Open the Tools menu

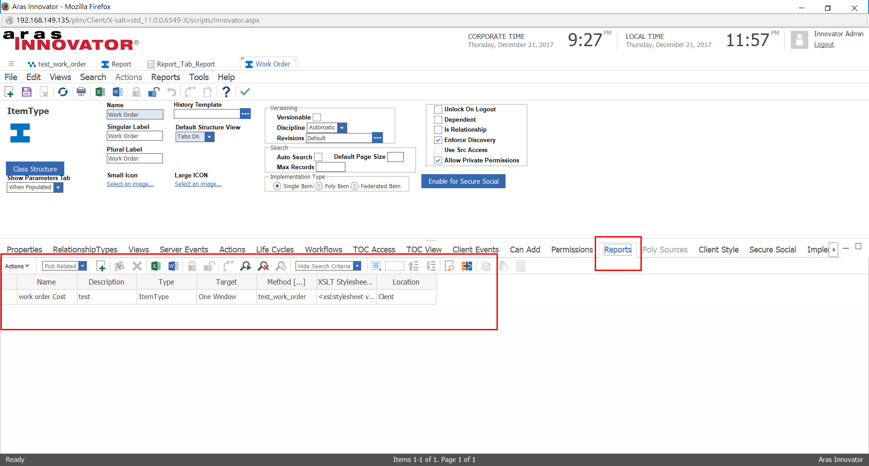click(x=199, y=77)
